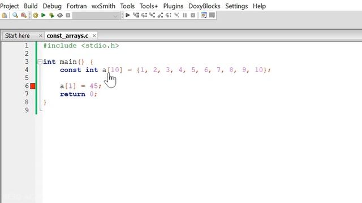Click the Step into debugger icon
Screen dimensions: 362x203
152,15
